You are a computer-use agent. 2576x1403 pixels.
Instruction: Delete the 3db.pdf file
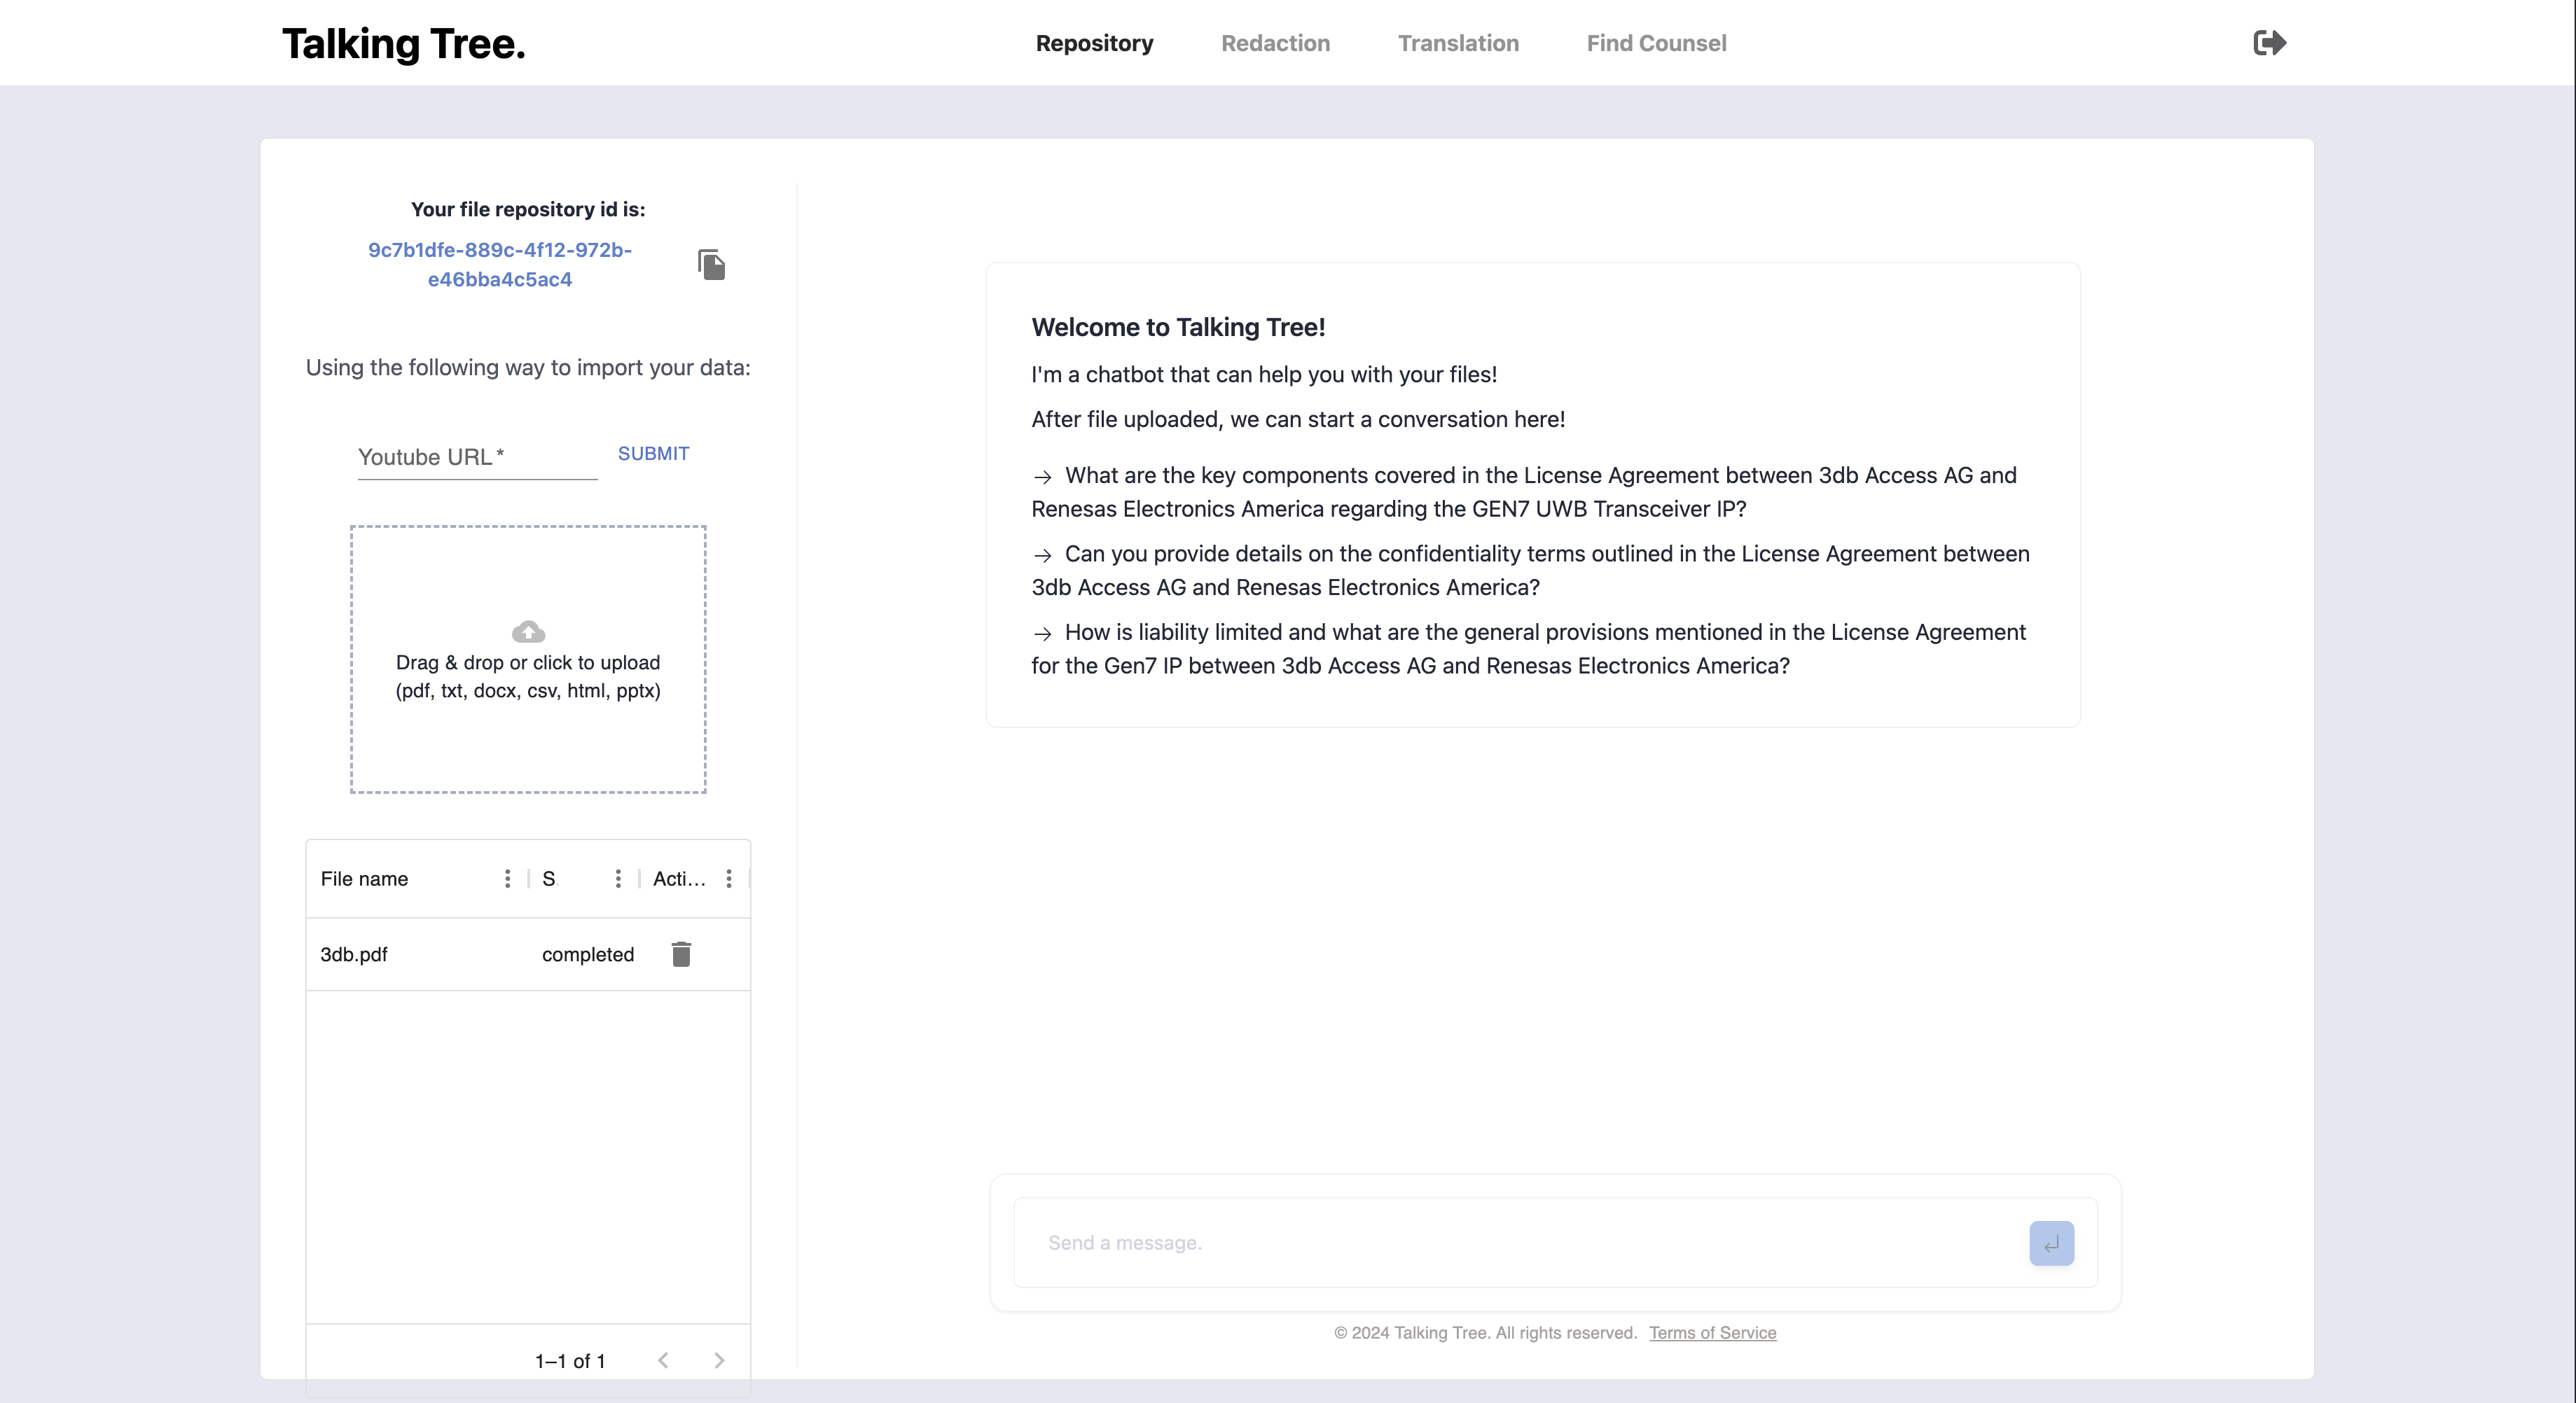(x=681, y=954)
